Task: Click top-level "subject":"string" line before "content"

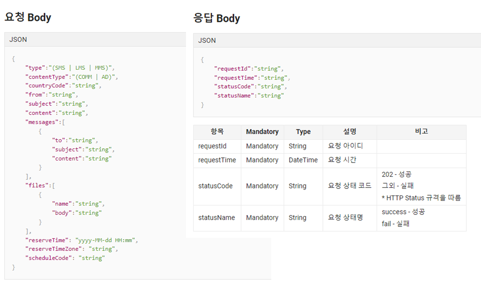Action: (57, 104)
